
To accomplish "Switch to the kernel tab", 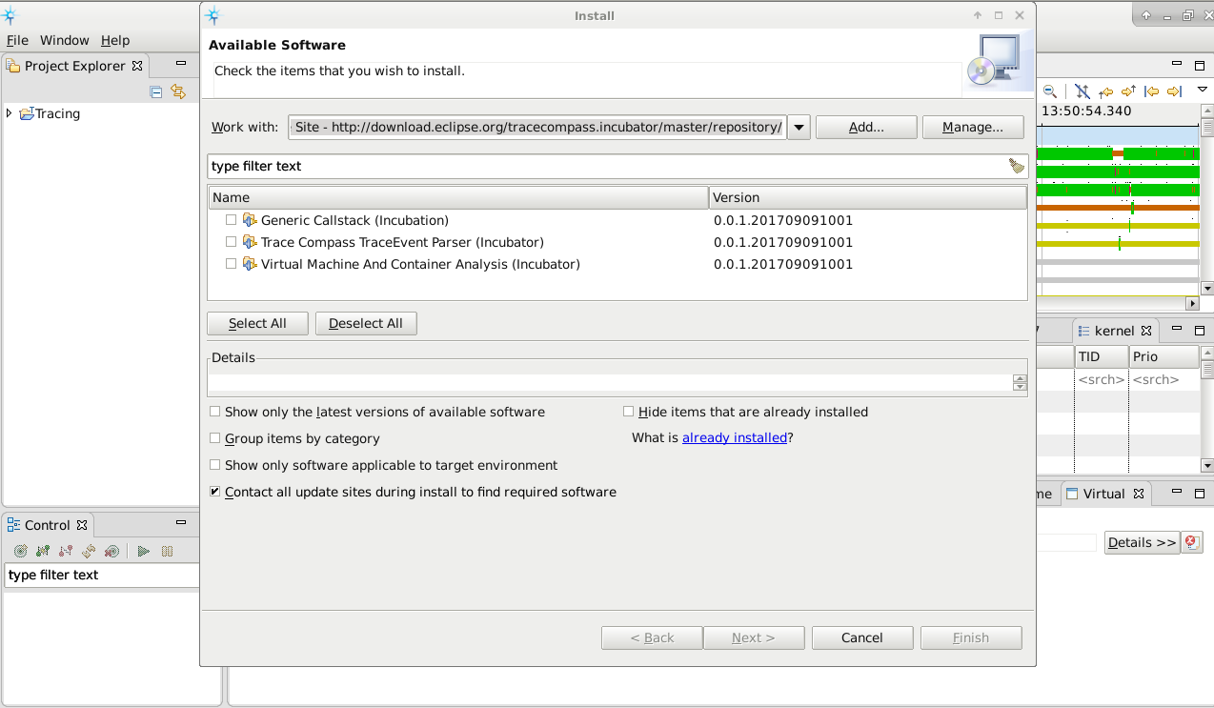I will [x=1113, y=331].
